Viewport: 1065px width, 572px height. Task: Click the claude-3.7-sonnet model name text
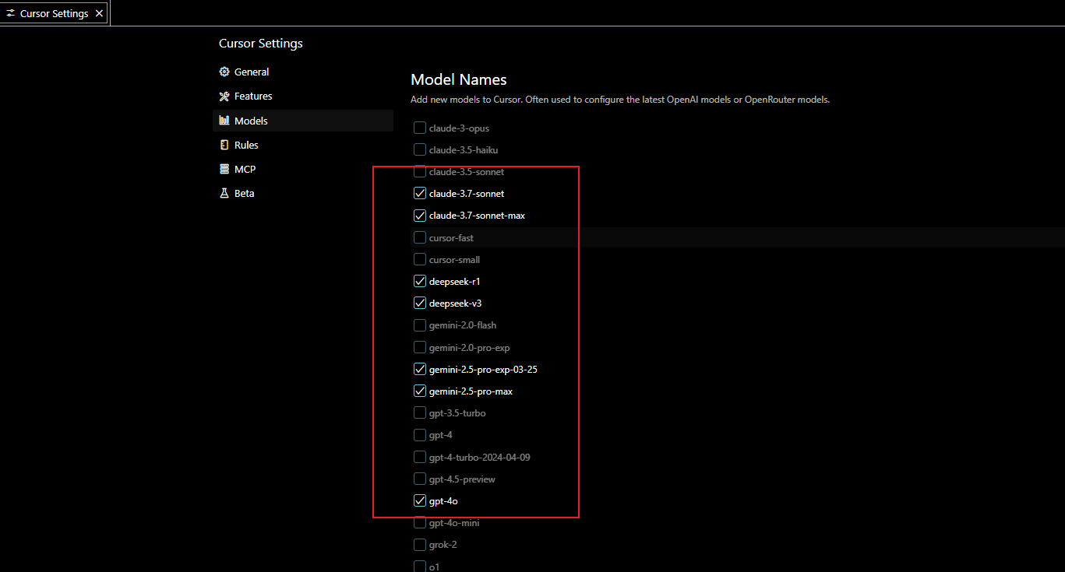(x=467, y=193)
